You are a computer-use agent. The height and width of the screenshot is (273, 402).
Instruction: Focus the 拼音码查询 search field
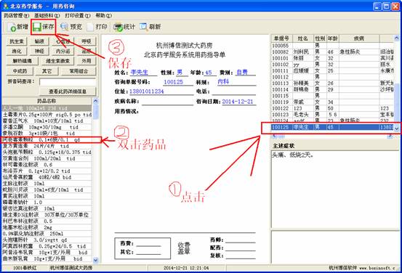[68, 82]
